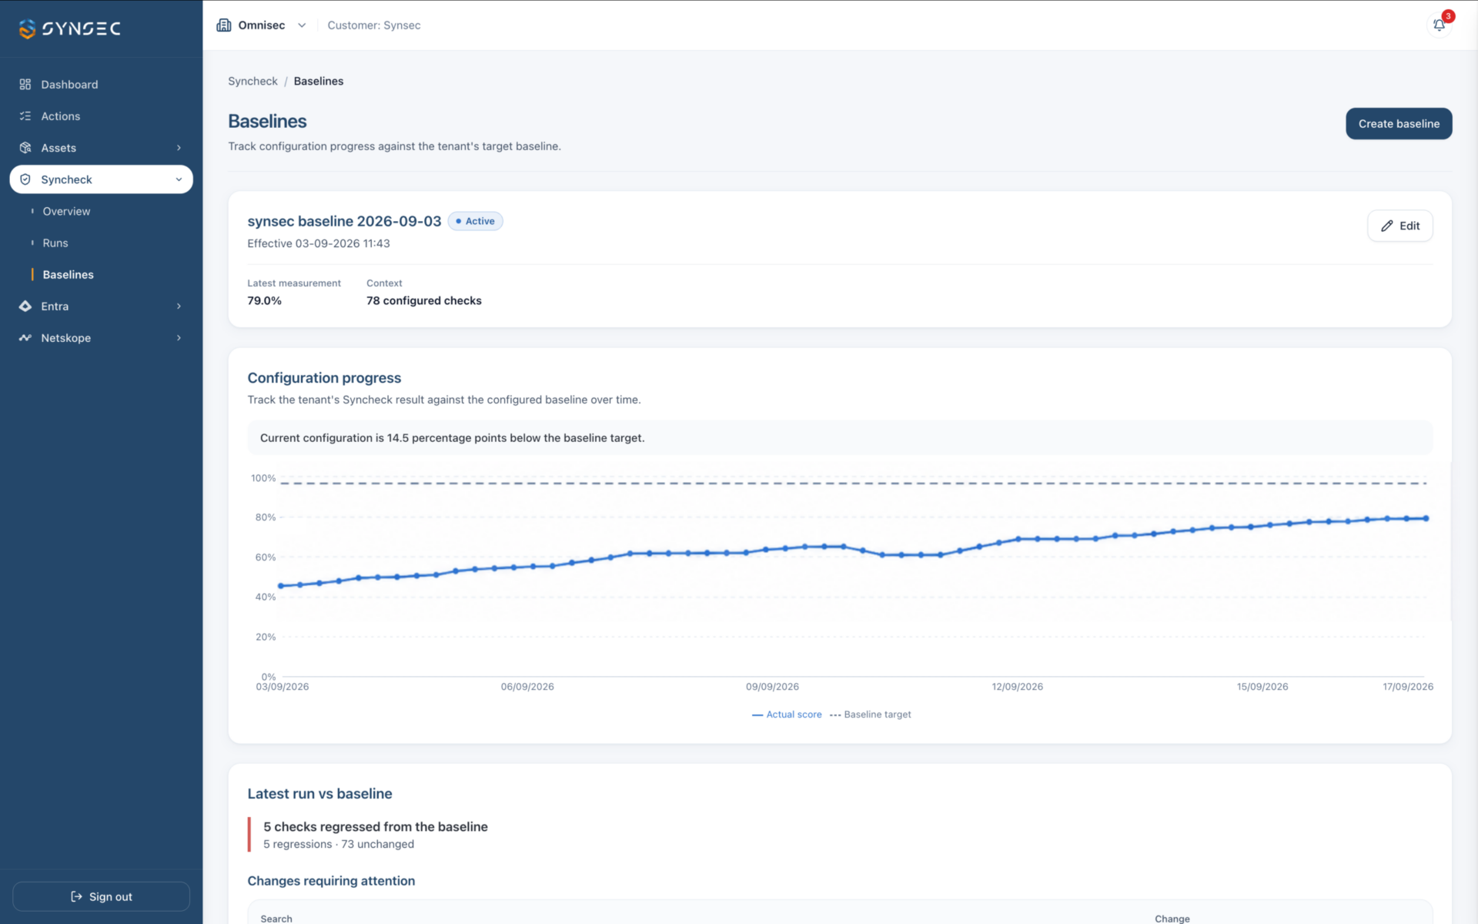Image resolution: width=1478 pixels, height=924 pixels.
Task: Click the 'Effective 03-09-2026 11:43' text
Action: (x=319, y=243)
